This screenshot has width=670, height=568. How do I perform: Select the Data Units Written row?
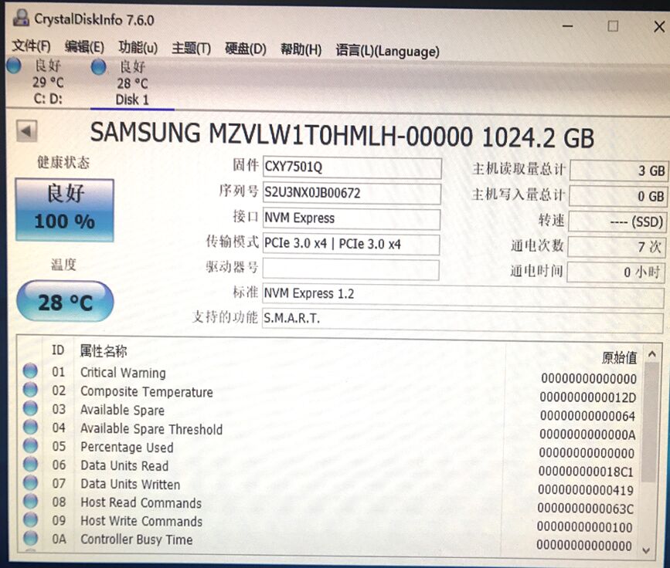click(130, 485)
